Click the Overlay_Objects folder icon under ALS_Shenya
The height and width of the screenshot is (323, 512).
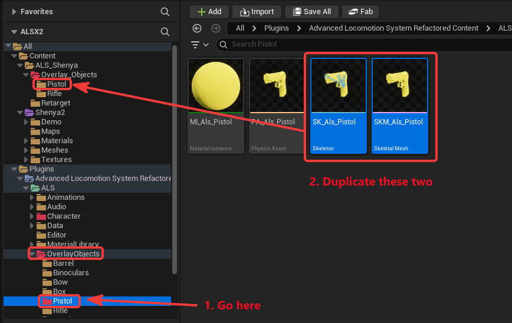tap(35, 75)
